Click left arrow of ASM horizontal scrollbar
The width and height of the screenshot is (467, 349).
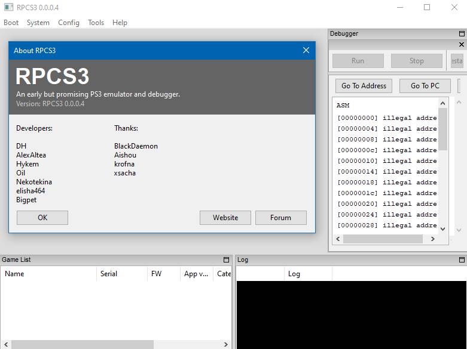tap(338, 239)
